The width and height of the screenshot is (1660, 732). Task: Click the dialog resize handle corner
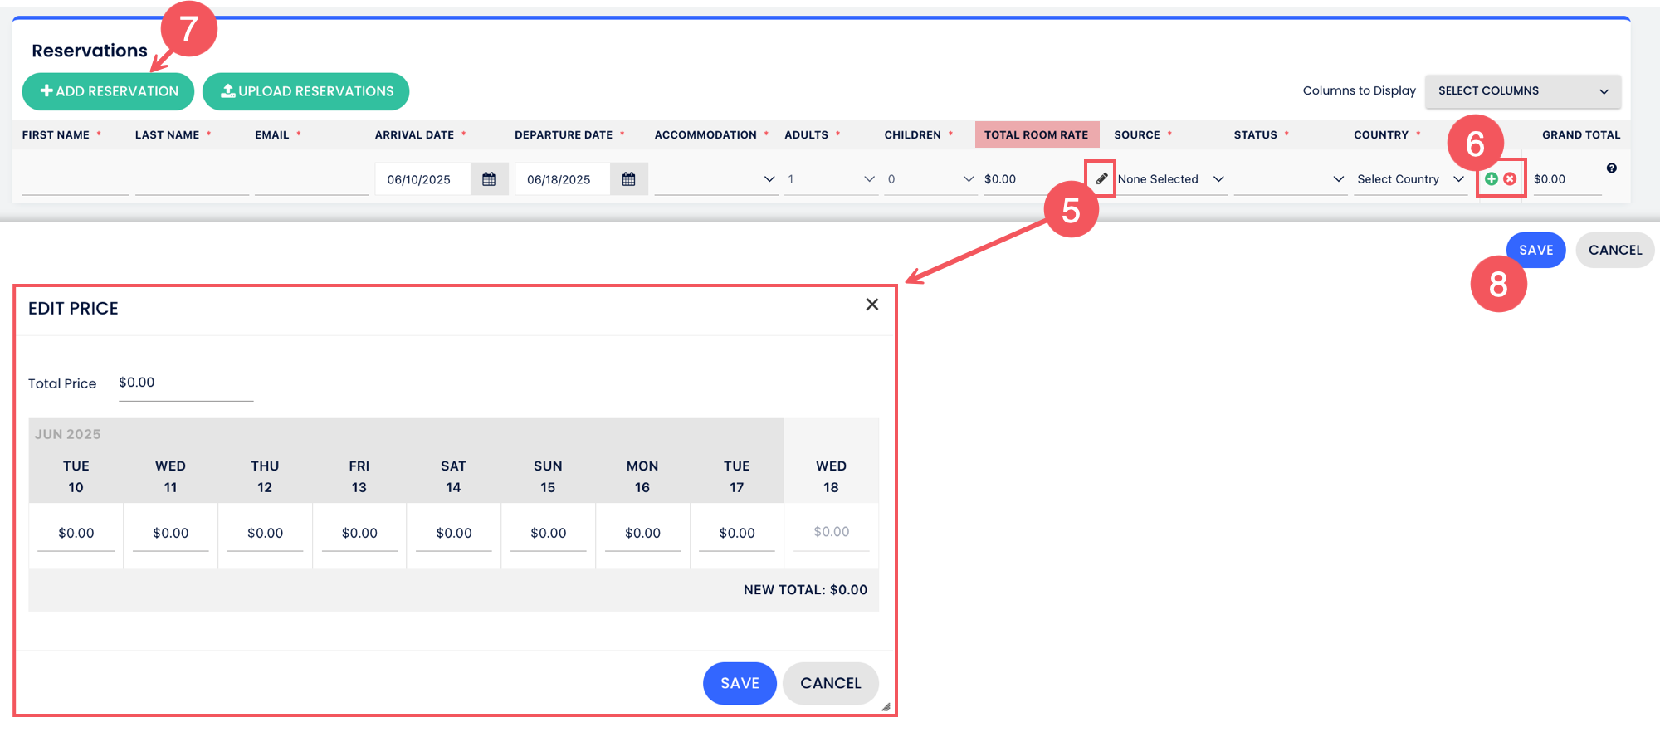click(x=886, y=707)
